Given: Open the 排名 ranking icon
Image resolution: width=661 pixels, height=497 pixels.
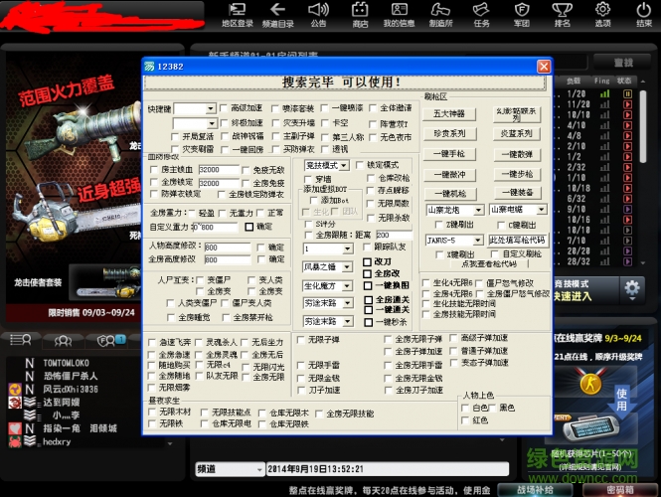Looking at the screenshot, I should (562, 14).
